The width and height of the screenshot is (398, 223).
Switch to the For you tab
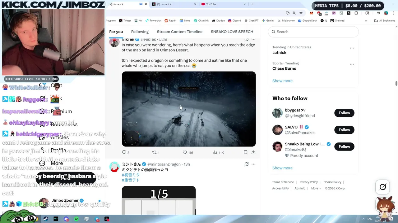116,32
